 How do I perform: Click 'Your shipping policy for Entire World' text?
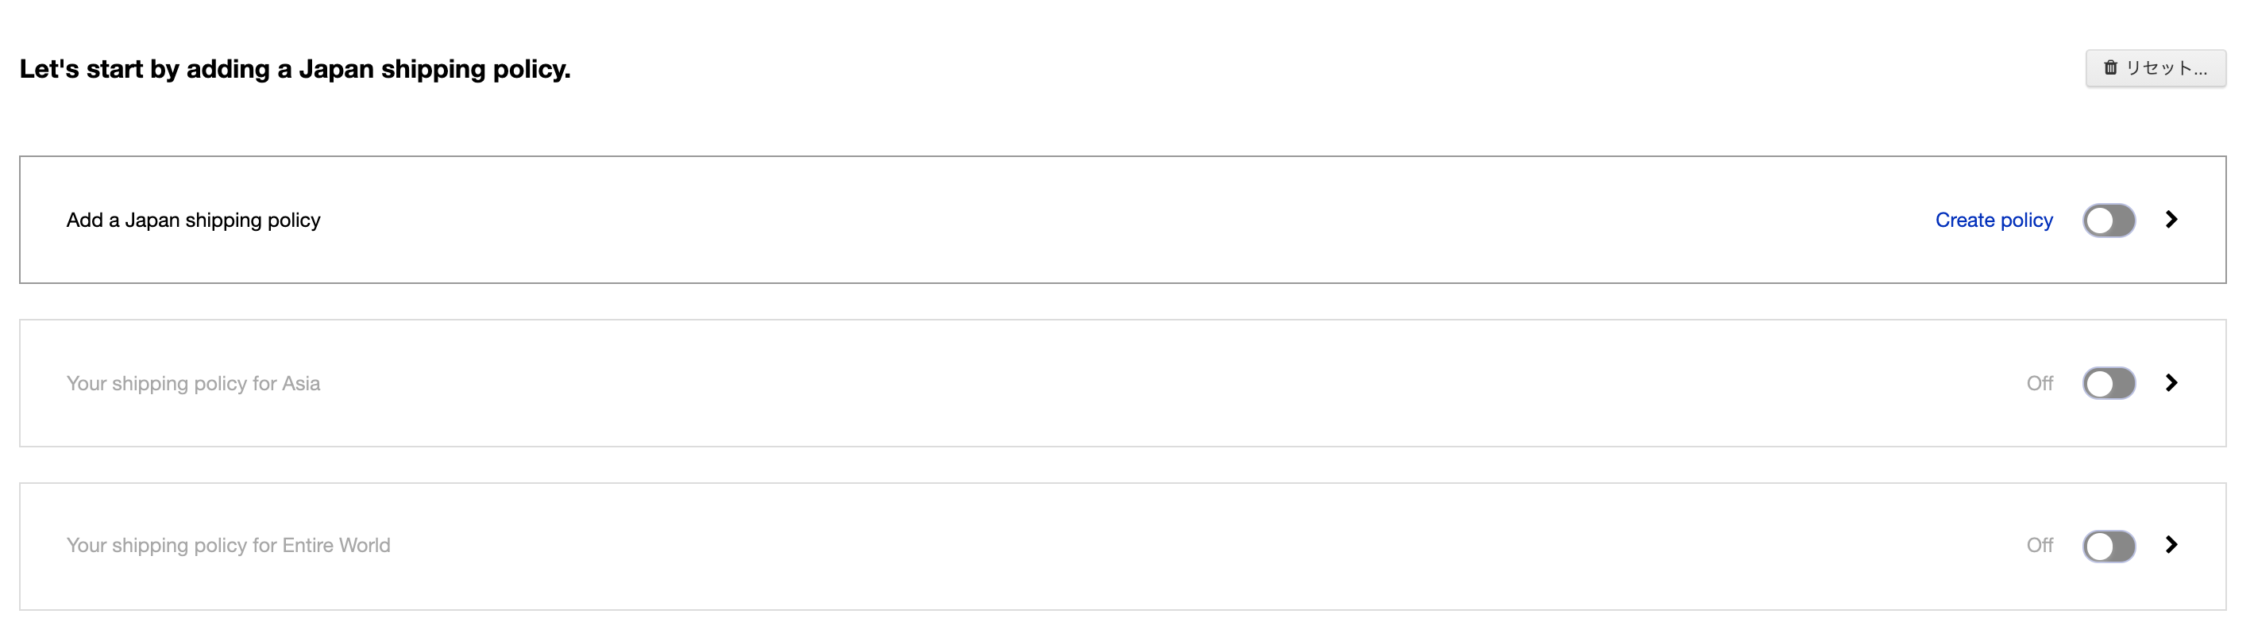[x=229, y=545]
